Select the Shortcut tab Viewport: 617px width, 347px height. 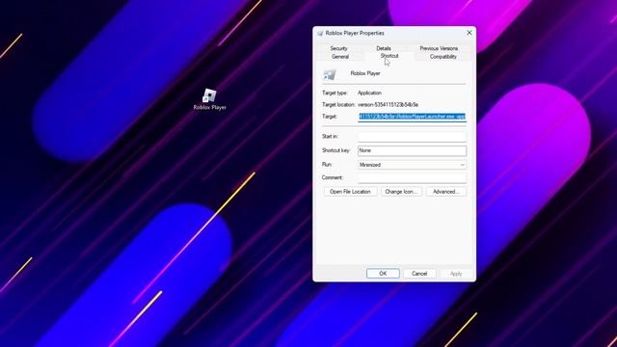[x=389, y=56]
